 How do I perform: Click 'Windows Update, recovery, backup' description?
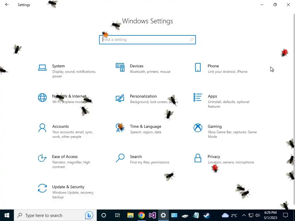73,195
